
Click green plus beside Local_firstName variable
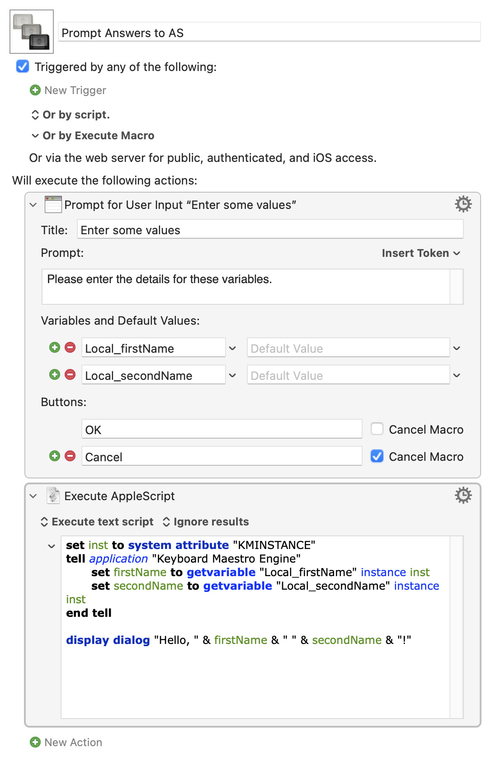[x=55, y=347]
